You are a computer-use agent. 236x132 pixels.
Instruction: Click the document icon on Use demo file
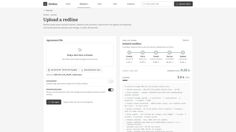tap(49, 70)
